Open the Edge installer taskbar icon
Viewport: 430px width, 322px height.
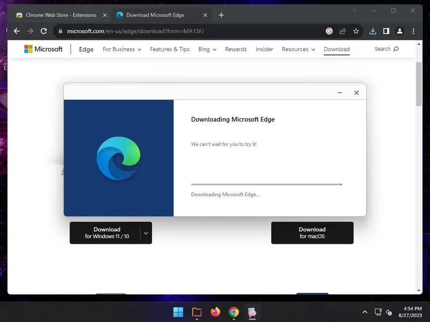(x=252, y=312)
